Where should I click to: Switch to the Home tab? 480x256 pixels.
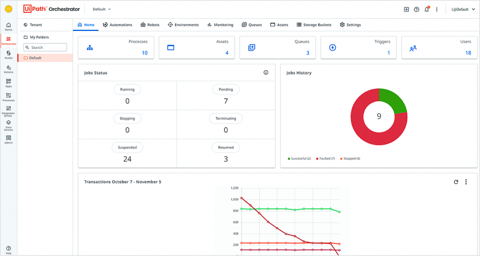86,25
